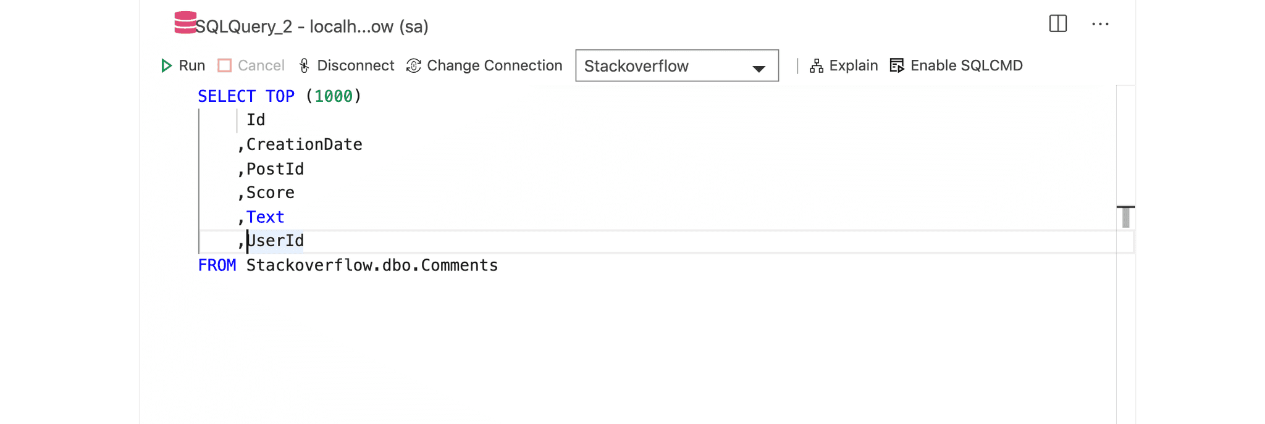Click the red database icon beside SQLQuery_2

point(183,23)
